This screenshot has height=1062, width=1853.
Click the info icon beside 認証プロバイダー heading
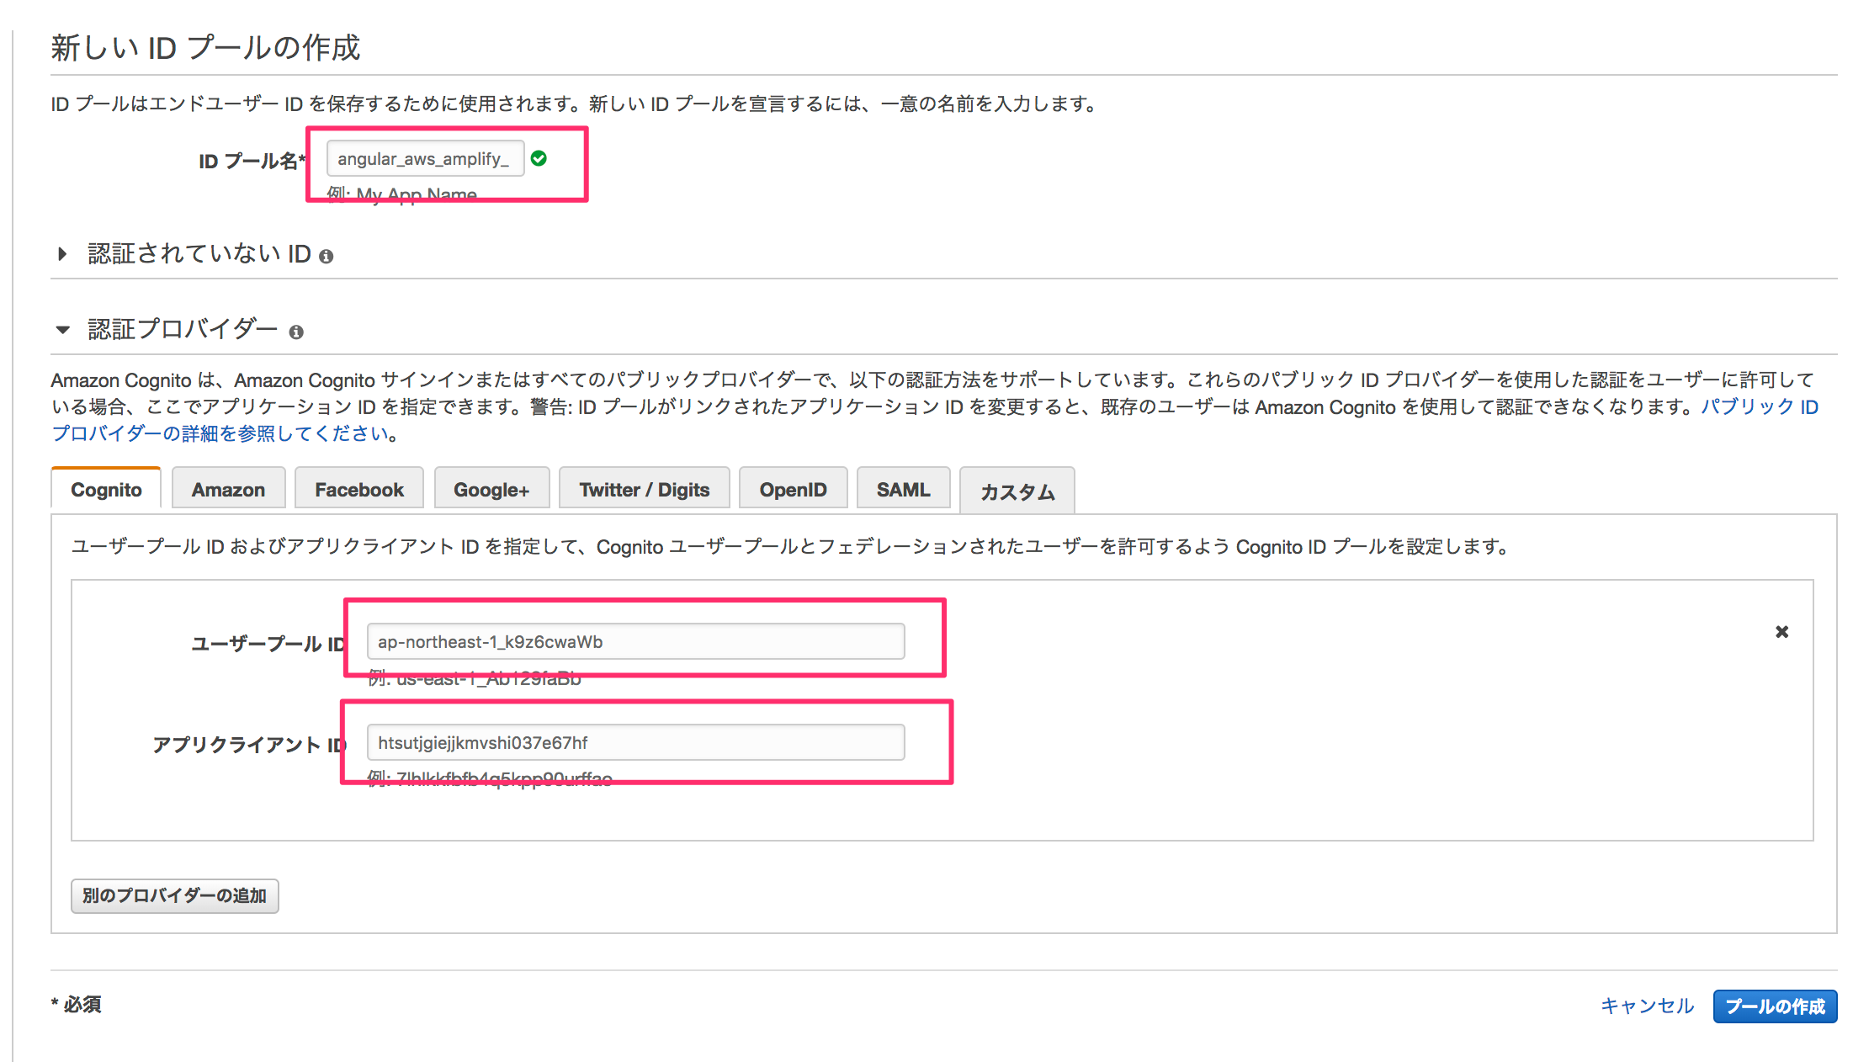click(x=296, y=332)
